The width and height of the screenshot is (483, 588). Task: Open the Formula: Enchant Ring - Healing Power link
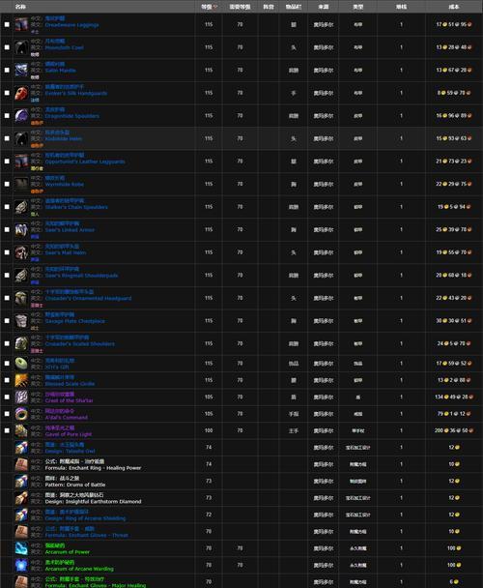[x=93, y=468]
